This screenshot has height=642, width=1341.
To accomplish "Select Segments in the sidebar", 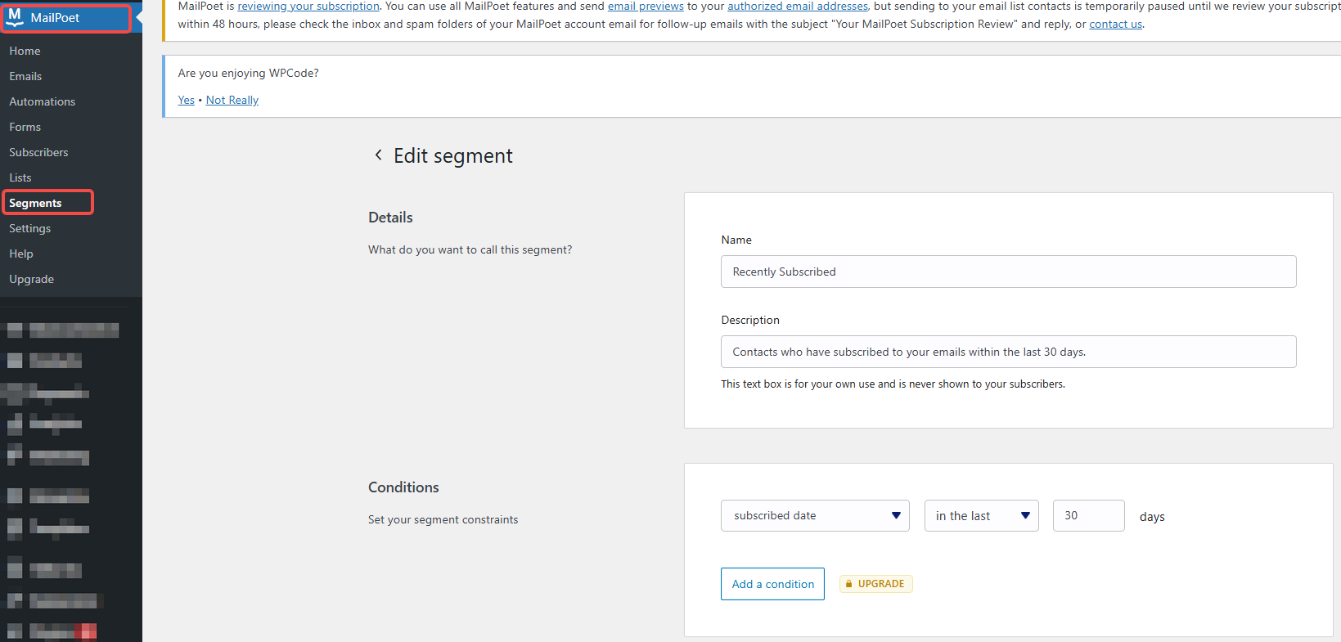I will [35, 203].
